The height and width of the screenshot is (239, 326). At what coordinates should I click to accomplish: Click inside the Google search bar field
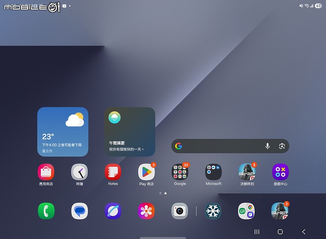click(x=230, y=146)
